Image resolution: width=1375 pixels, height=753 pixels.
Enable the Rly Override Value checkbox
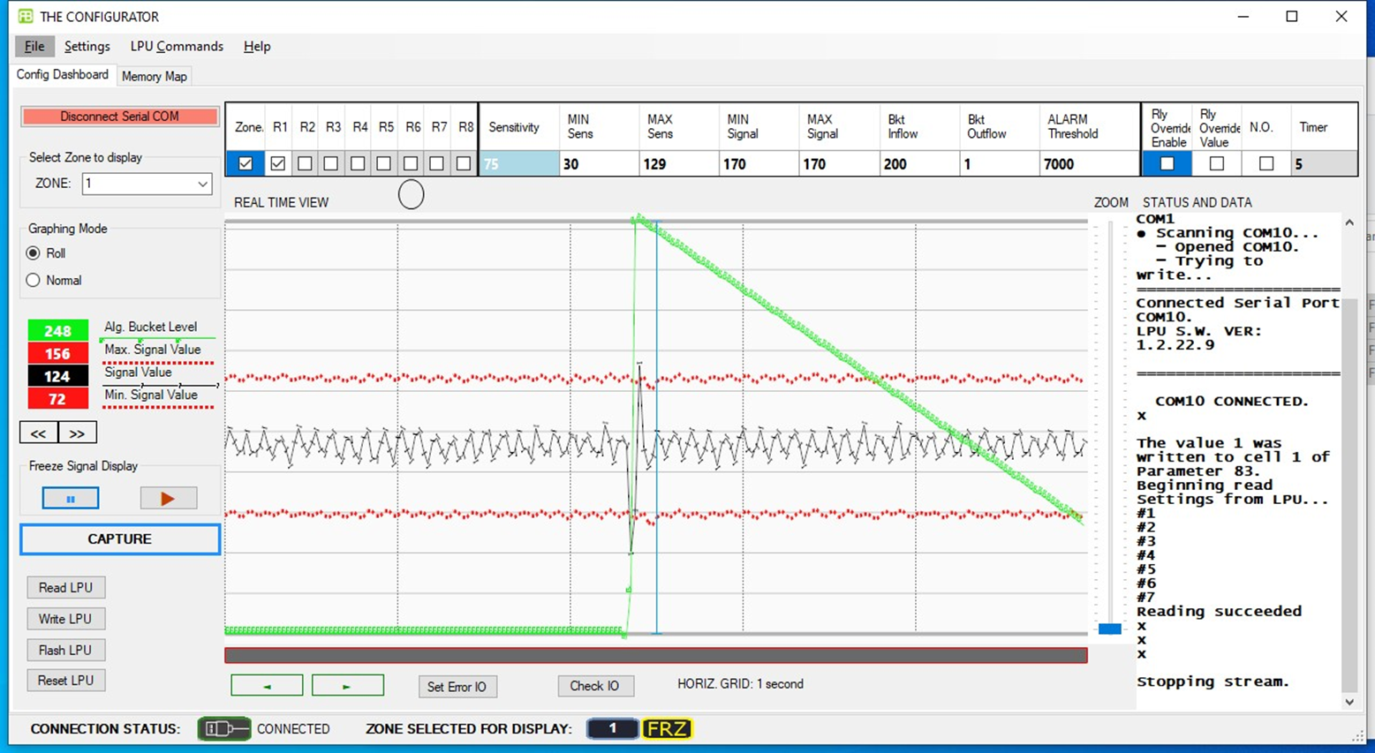(1217, 163)
